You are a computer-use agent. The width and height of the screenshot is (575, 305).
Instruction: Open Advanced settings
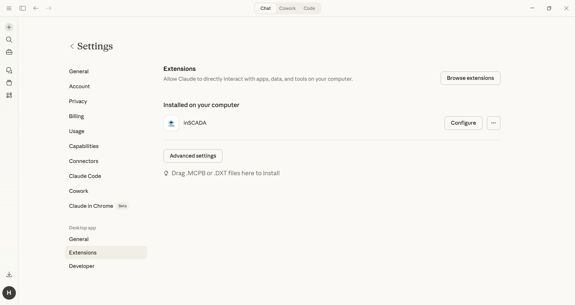[193, 156]
